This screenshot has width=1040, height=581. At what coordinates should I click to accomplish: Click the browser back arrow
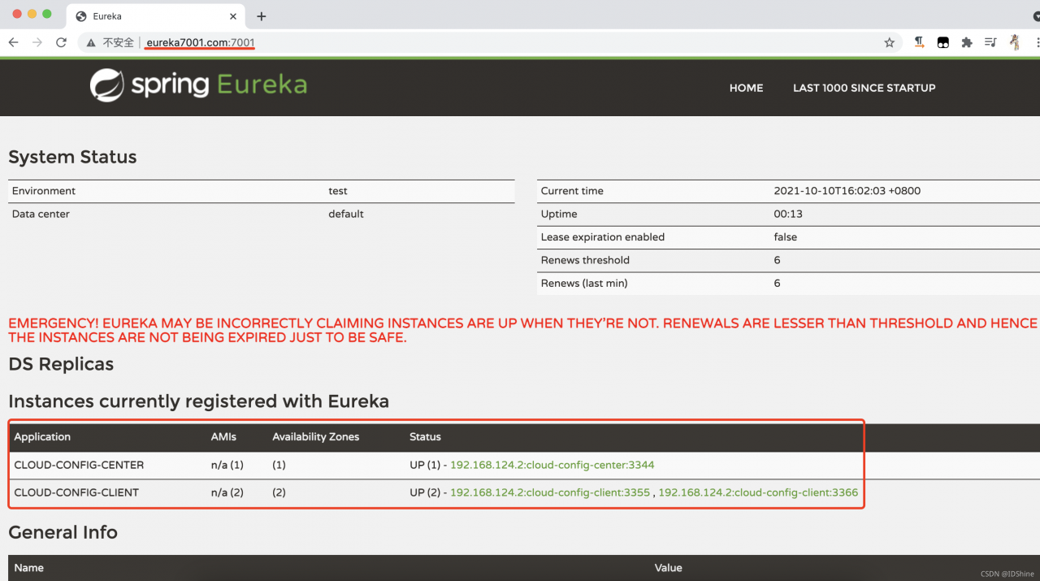[13, 42]
